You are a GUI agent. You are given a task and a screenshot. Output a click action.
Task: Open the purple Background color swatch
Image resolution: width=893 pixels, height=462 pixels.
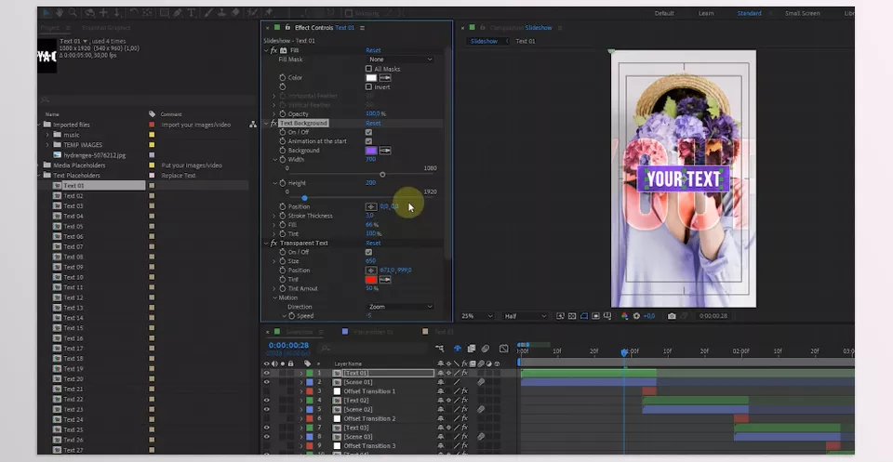pyautogui.click(x=371, y=151)
